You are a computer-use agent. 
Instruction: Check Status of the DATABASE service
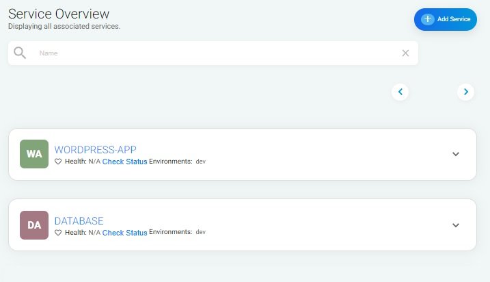pyautogui.click(x=124, y=233)
